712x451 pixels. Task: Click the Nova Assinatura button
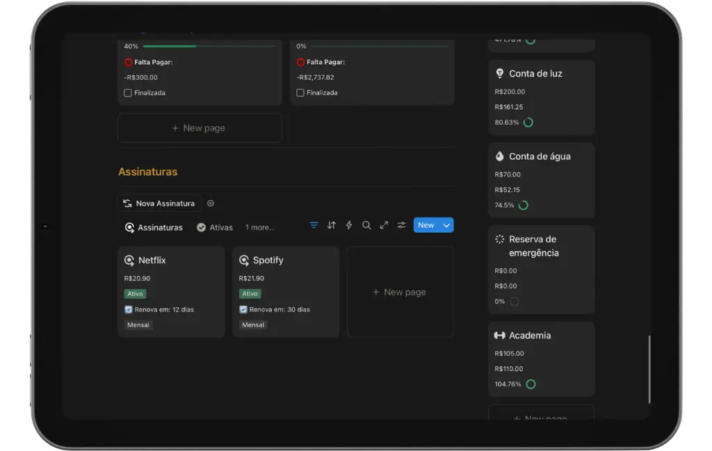159,204
